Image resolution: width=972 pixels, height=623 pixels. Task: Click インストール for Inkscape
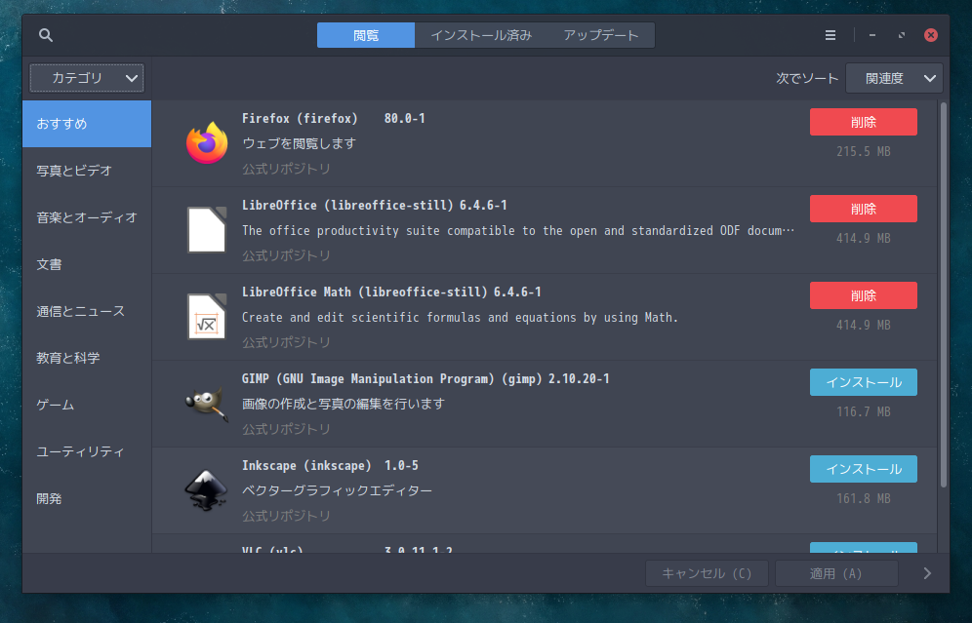point(864,469)
